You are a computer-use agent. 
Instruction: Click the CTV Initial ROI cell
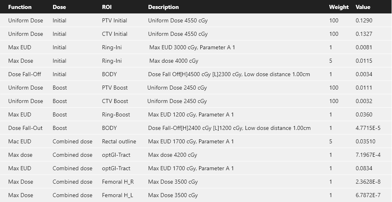pyautogui.click(x=115, y=34)
